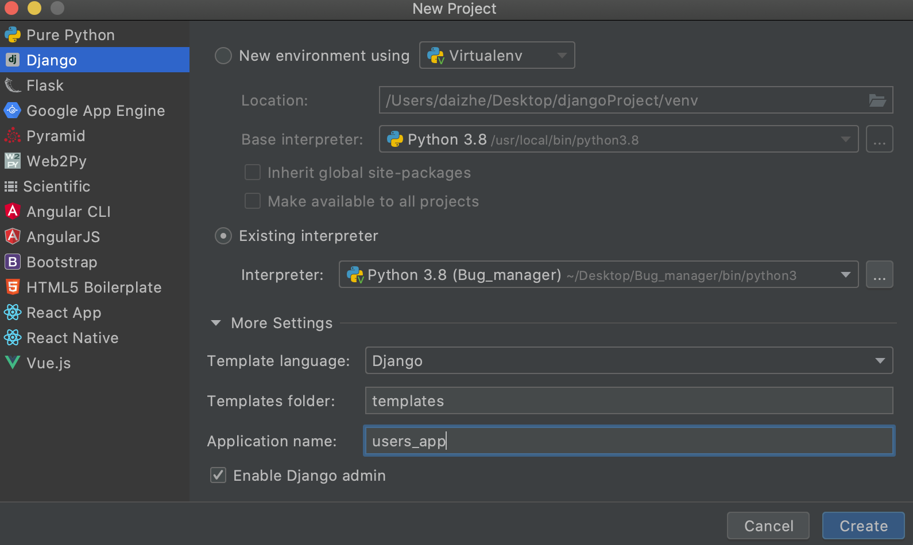Image resolution: width=913 pixels, height=545 pixels.
Task: Click the Web2Py icon
Action: (13, 161)
